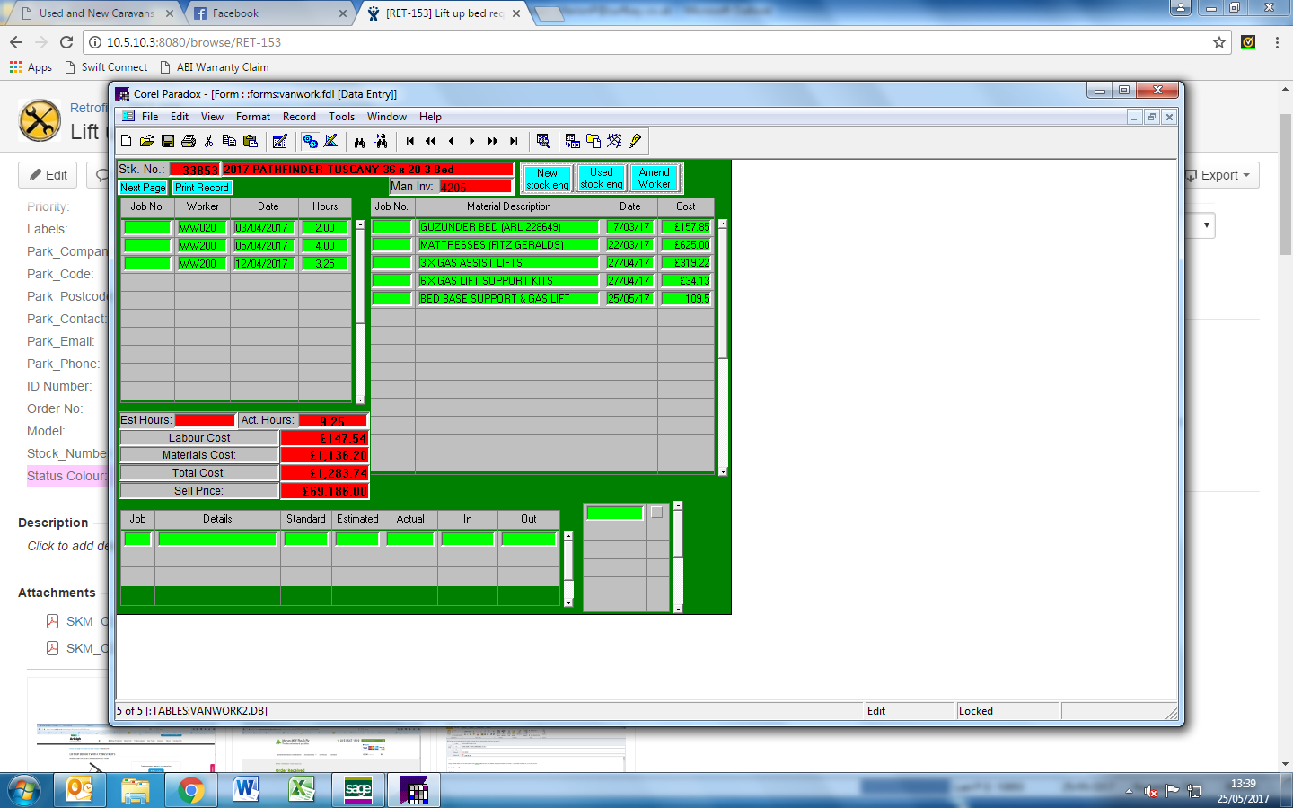Screen dimensions: 1293x808
Task: Select GUZUNDER BED material description
Action: [508, 227]
